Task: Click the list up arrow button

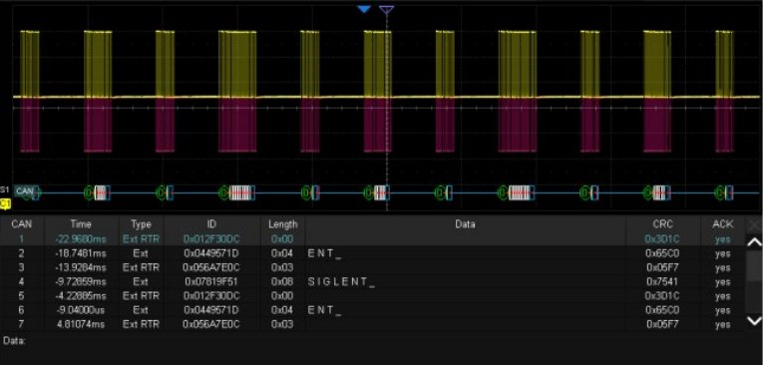Action: [754, 242]
